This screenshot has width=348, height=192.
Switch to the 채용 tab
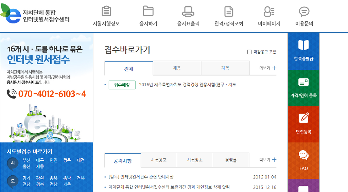[177, 68]
